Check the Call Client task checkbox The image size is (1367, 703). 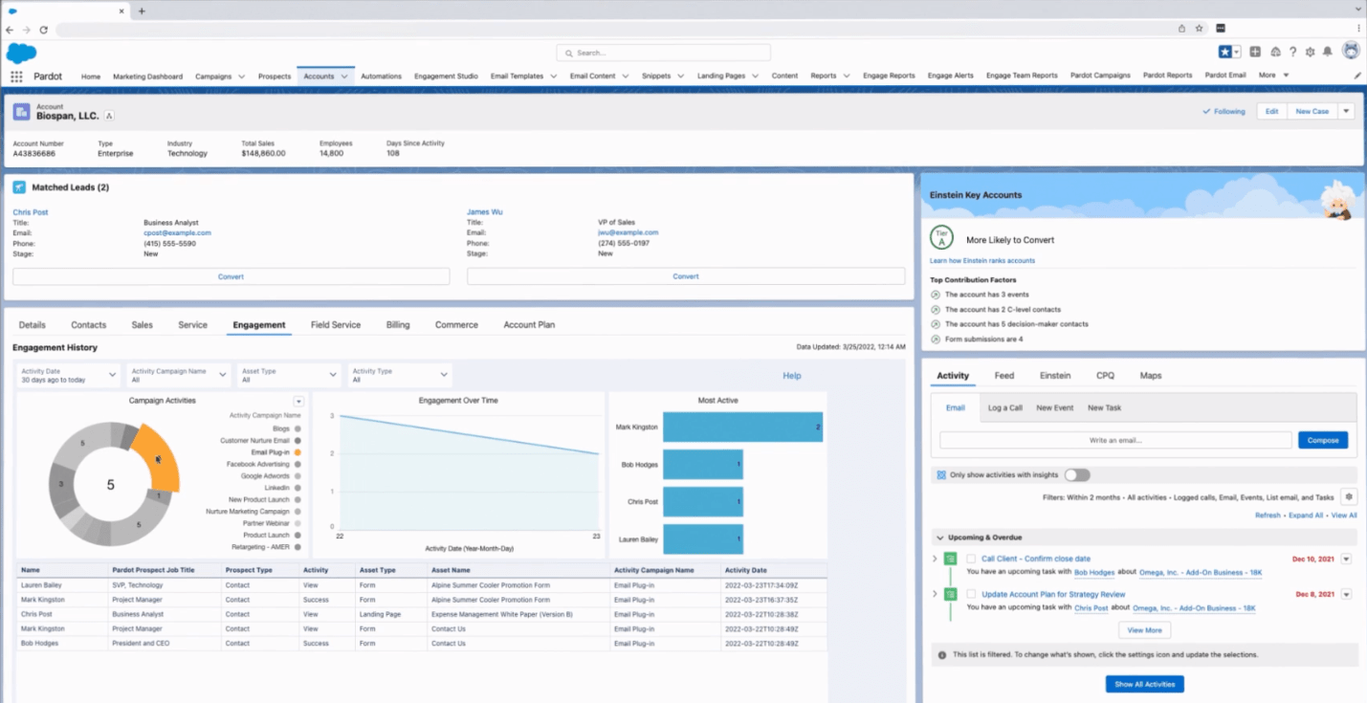tap(971, 559)
